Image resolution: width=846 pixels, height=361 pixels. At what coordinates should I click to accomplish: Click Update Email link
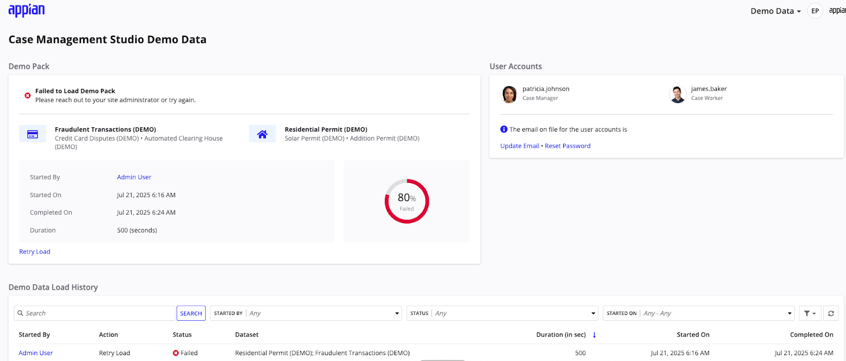[x=520, y=146]
